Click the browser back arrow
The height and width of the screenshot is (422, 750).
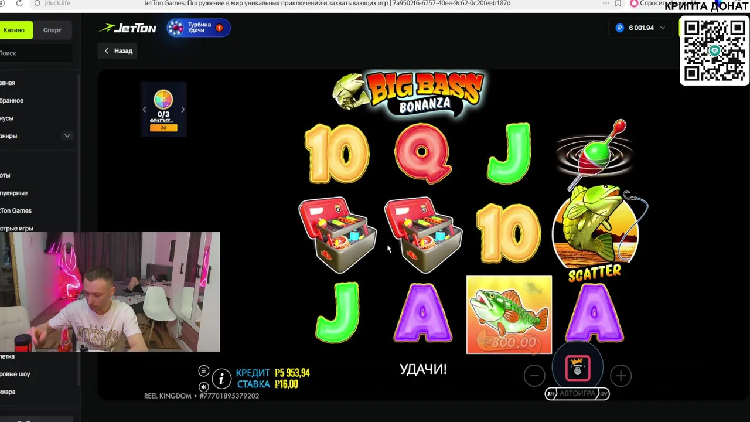[x=3, y=4]
